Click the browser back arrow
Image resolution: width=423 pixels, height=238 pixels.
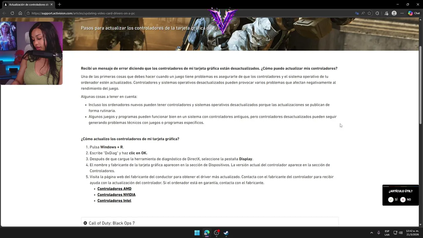4,13
